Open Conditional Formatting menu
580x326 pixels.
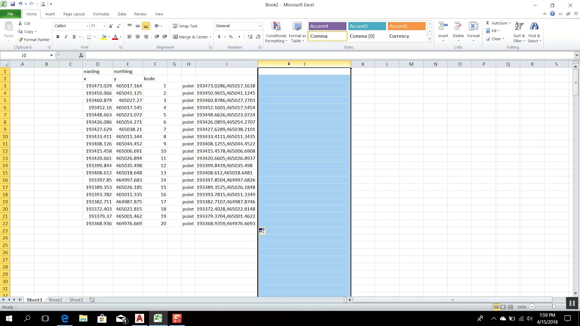point(275,32)
